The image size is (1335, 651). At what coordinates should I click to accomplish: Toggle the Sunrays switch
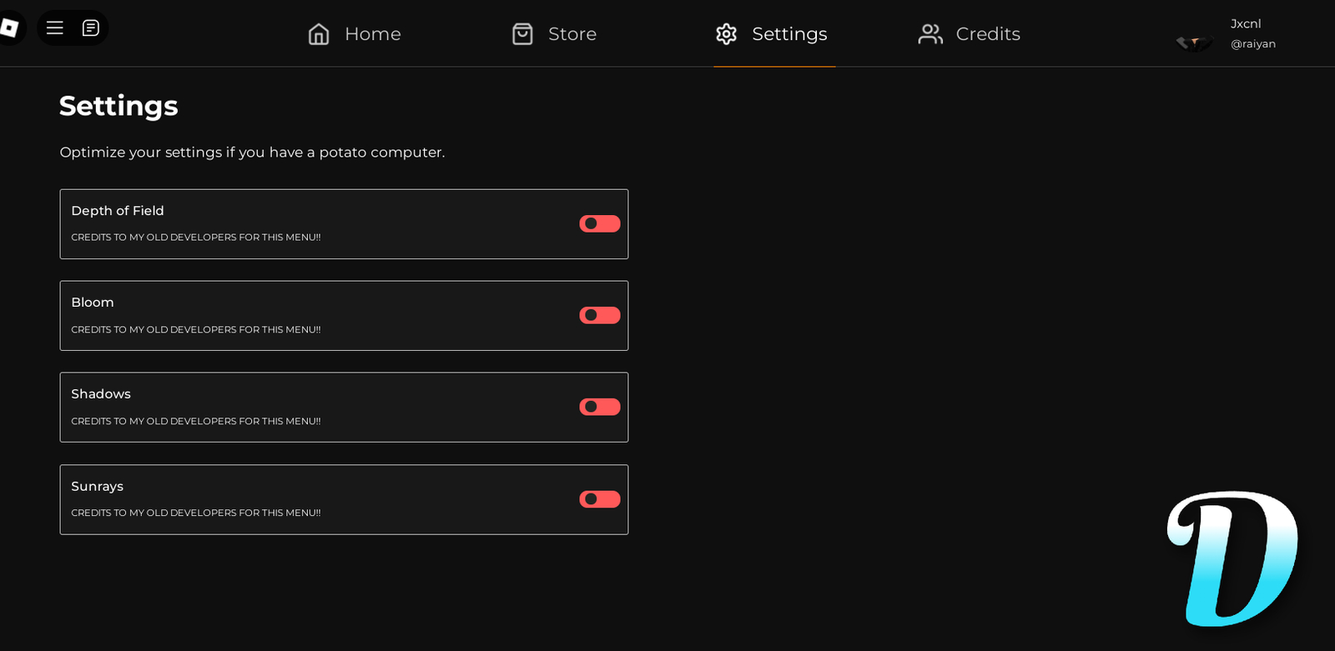600,499
